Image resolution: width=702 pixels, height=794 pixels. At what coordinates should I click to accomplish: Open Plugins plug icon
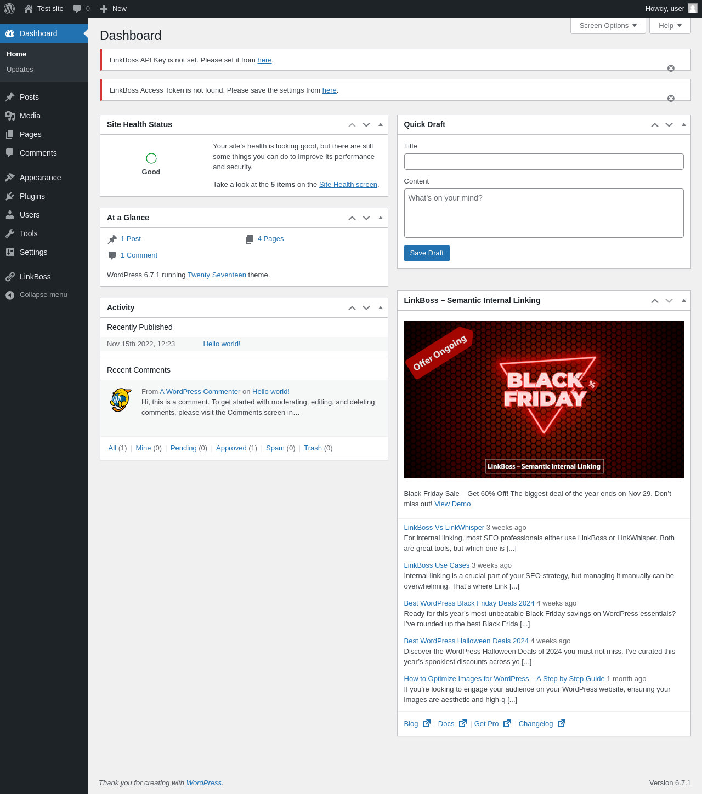tap(10, 196)
